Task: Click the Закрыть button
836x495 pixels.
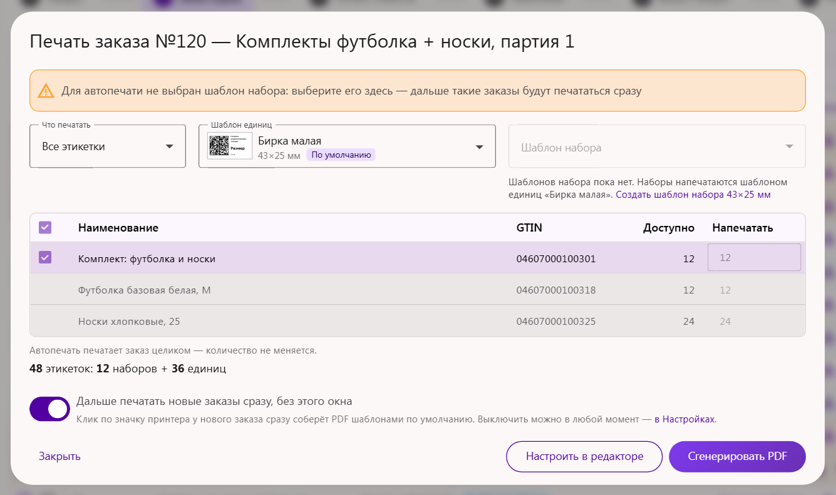Action: 59,456
